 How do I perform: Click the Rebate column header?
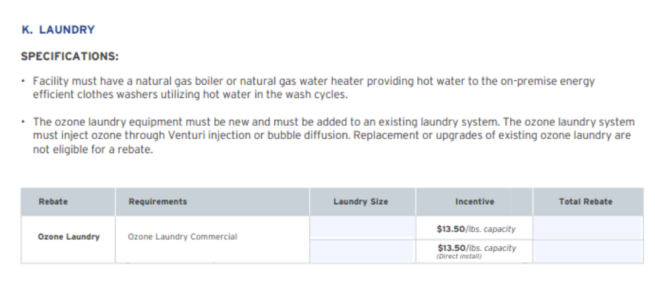53,201
